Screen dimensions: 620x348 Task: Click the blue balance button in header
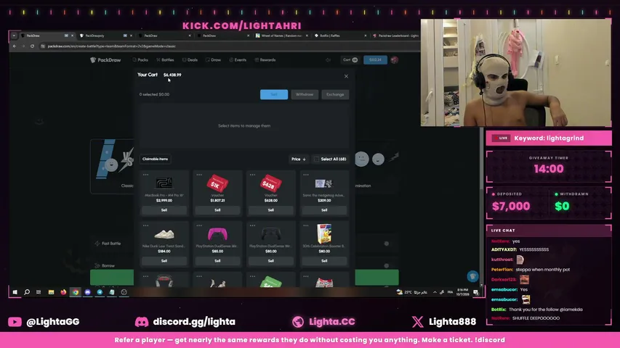pos(375,60)
